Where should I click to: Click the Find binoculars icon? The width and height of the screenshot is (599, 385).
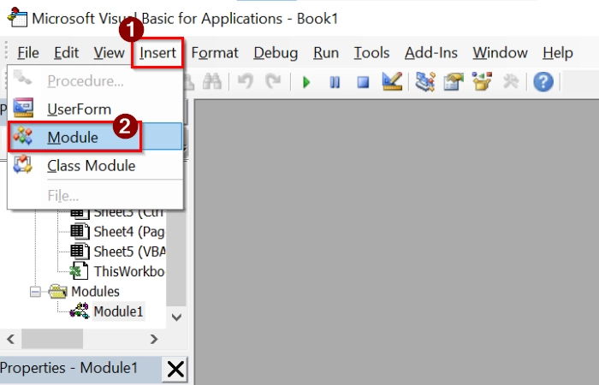tap(212, 81)
